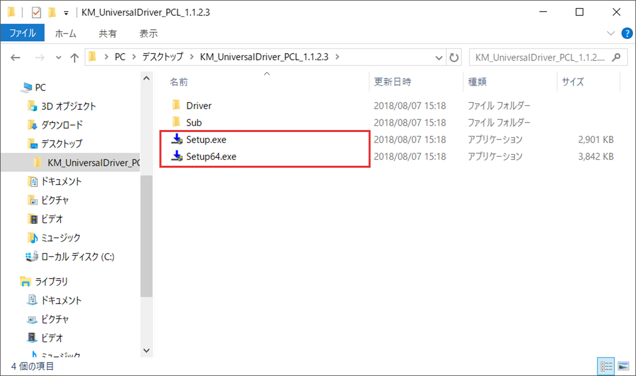The width and height of the screenshot is (636, 376).
Task: Open the address bar history dropdown
Action: click(439, 57)
